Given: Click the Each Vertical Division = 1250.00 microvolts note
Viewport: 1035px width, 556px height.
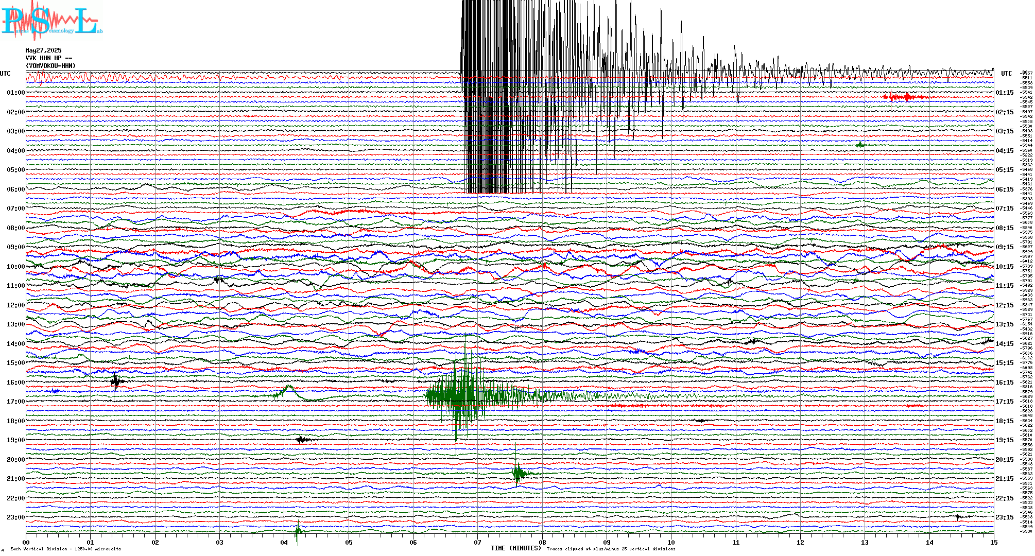Looking at the screenshot, I should (x=65, y=549).
